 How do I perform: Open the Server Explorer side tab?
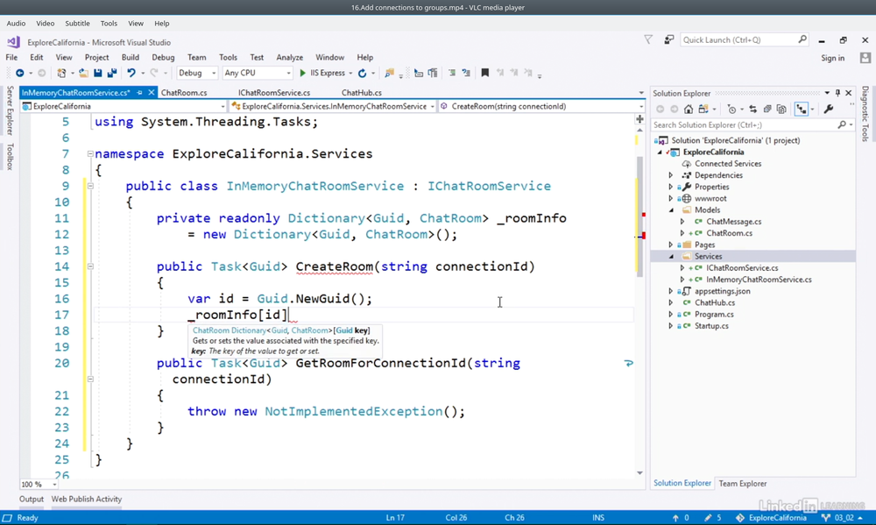click(x=10, y=110)
